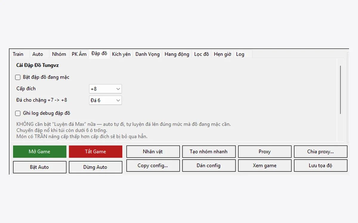Image resolution: width=358 pixels, height=223 pixels.
Task: Click the red Tắt Game button
Action: [x=95, y=152]
